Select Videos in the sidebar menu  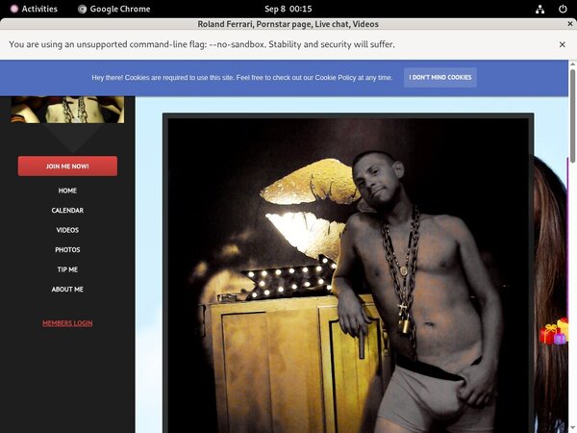[67, 230]
